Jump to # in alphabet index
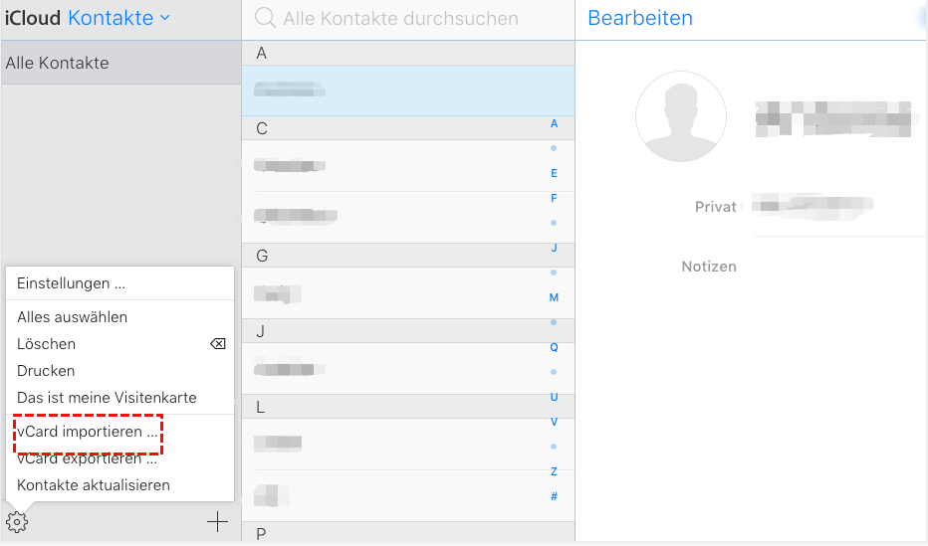Screen dimensions: 928x546 pyautogui.click(x=554, y=496)
